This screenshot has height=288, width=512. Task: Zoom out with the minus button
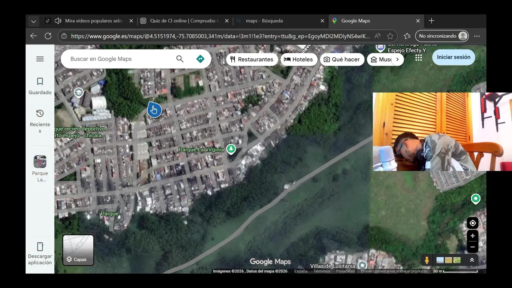(472, 247)
